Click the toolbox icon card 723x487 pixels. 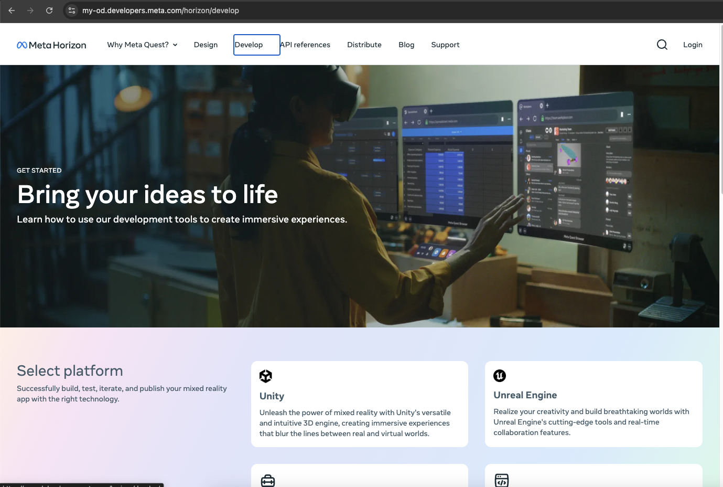360,475
